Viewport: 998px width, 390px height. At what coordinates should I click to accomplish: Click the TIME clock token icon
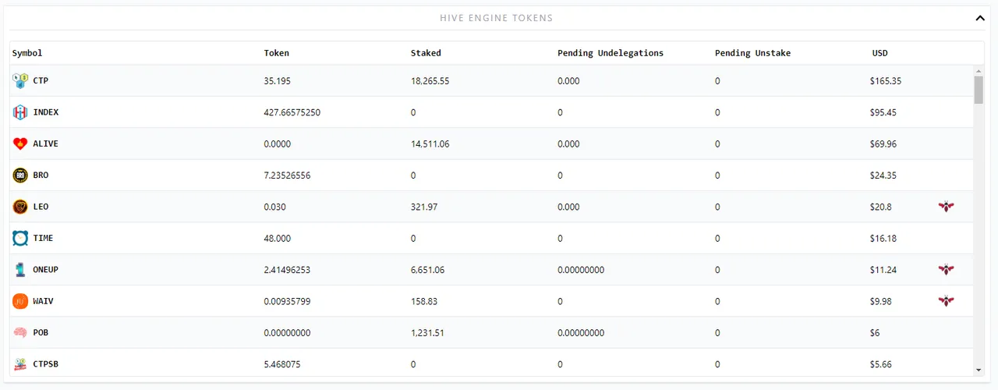click(x=20, y=238)
